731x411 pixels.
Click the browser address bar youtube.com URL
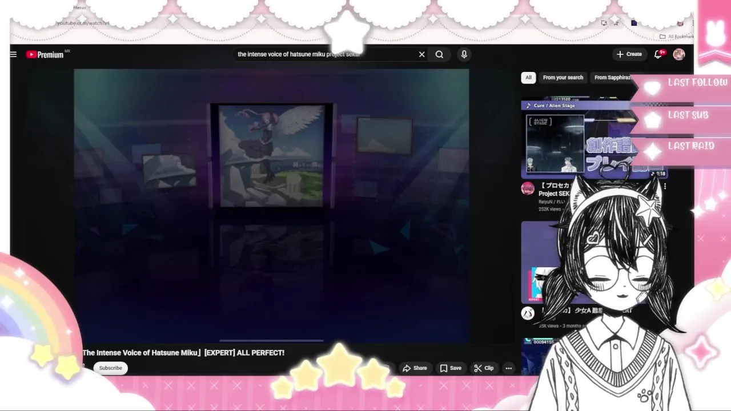(x=83, y=23)
